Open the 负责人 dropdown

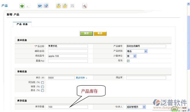pyautogui.click(x=136, y=107)
